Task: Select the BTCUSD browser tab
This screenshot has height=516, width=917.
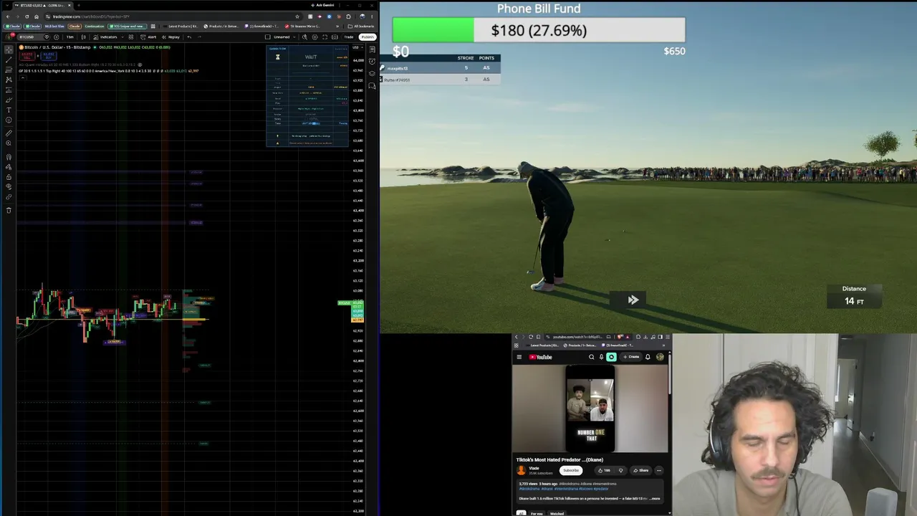Action: click(42, 5)
